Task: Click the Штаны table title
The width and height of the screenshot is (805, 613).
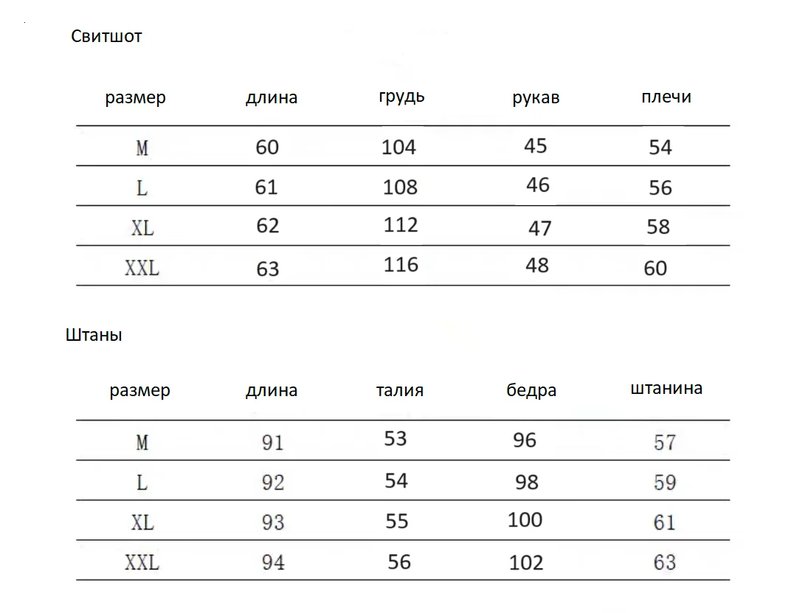Action: 94,335
